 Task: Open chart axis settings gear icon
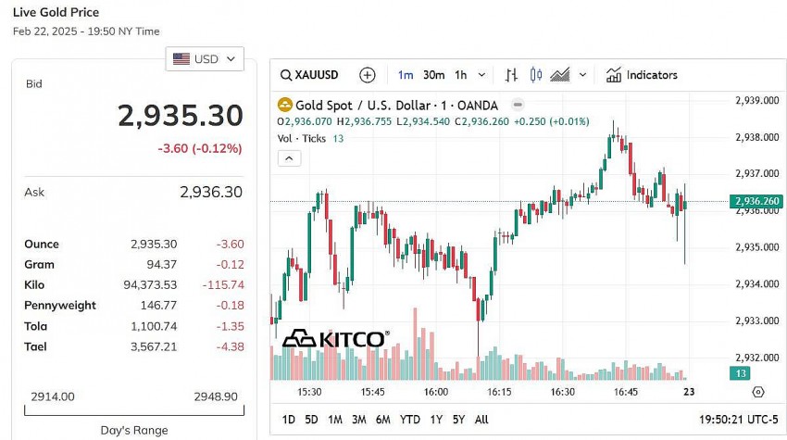point(758,392)
